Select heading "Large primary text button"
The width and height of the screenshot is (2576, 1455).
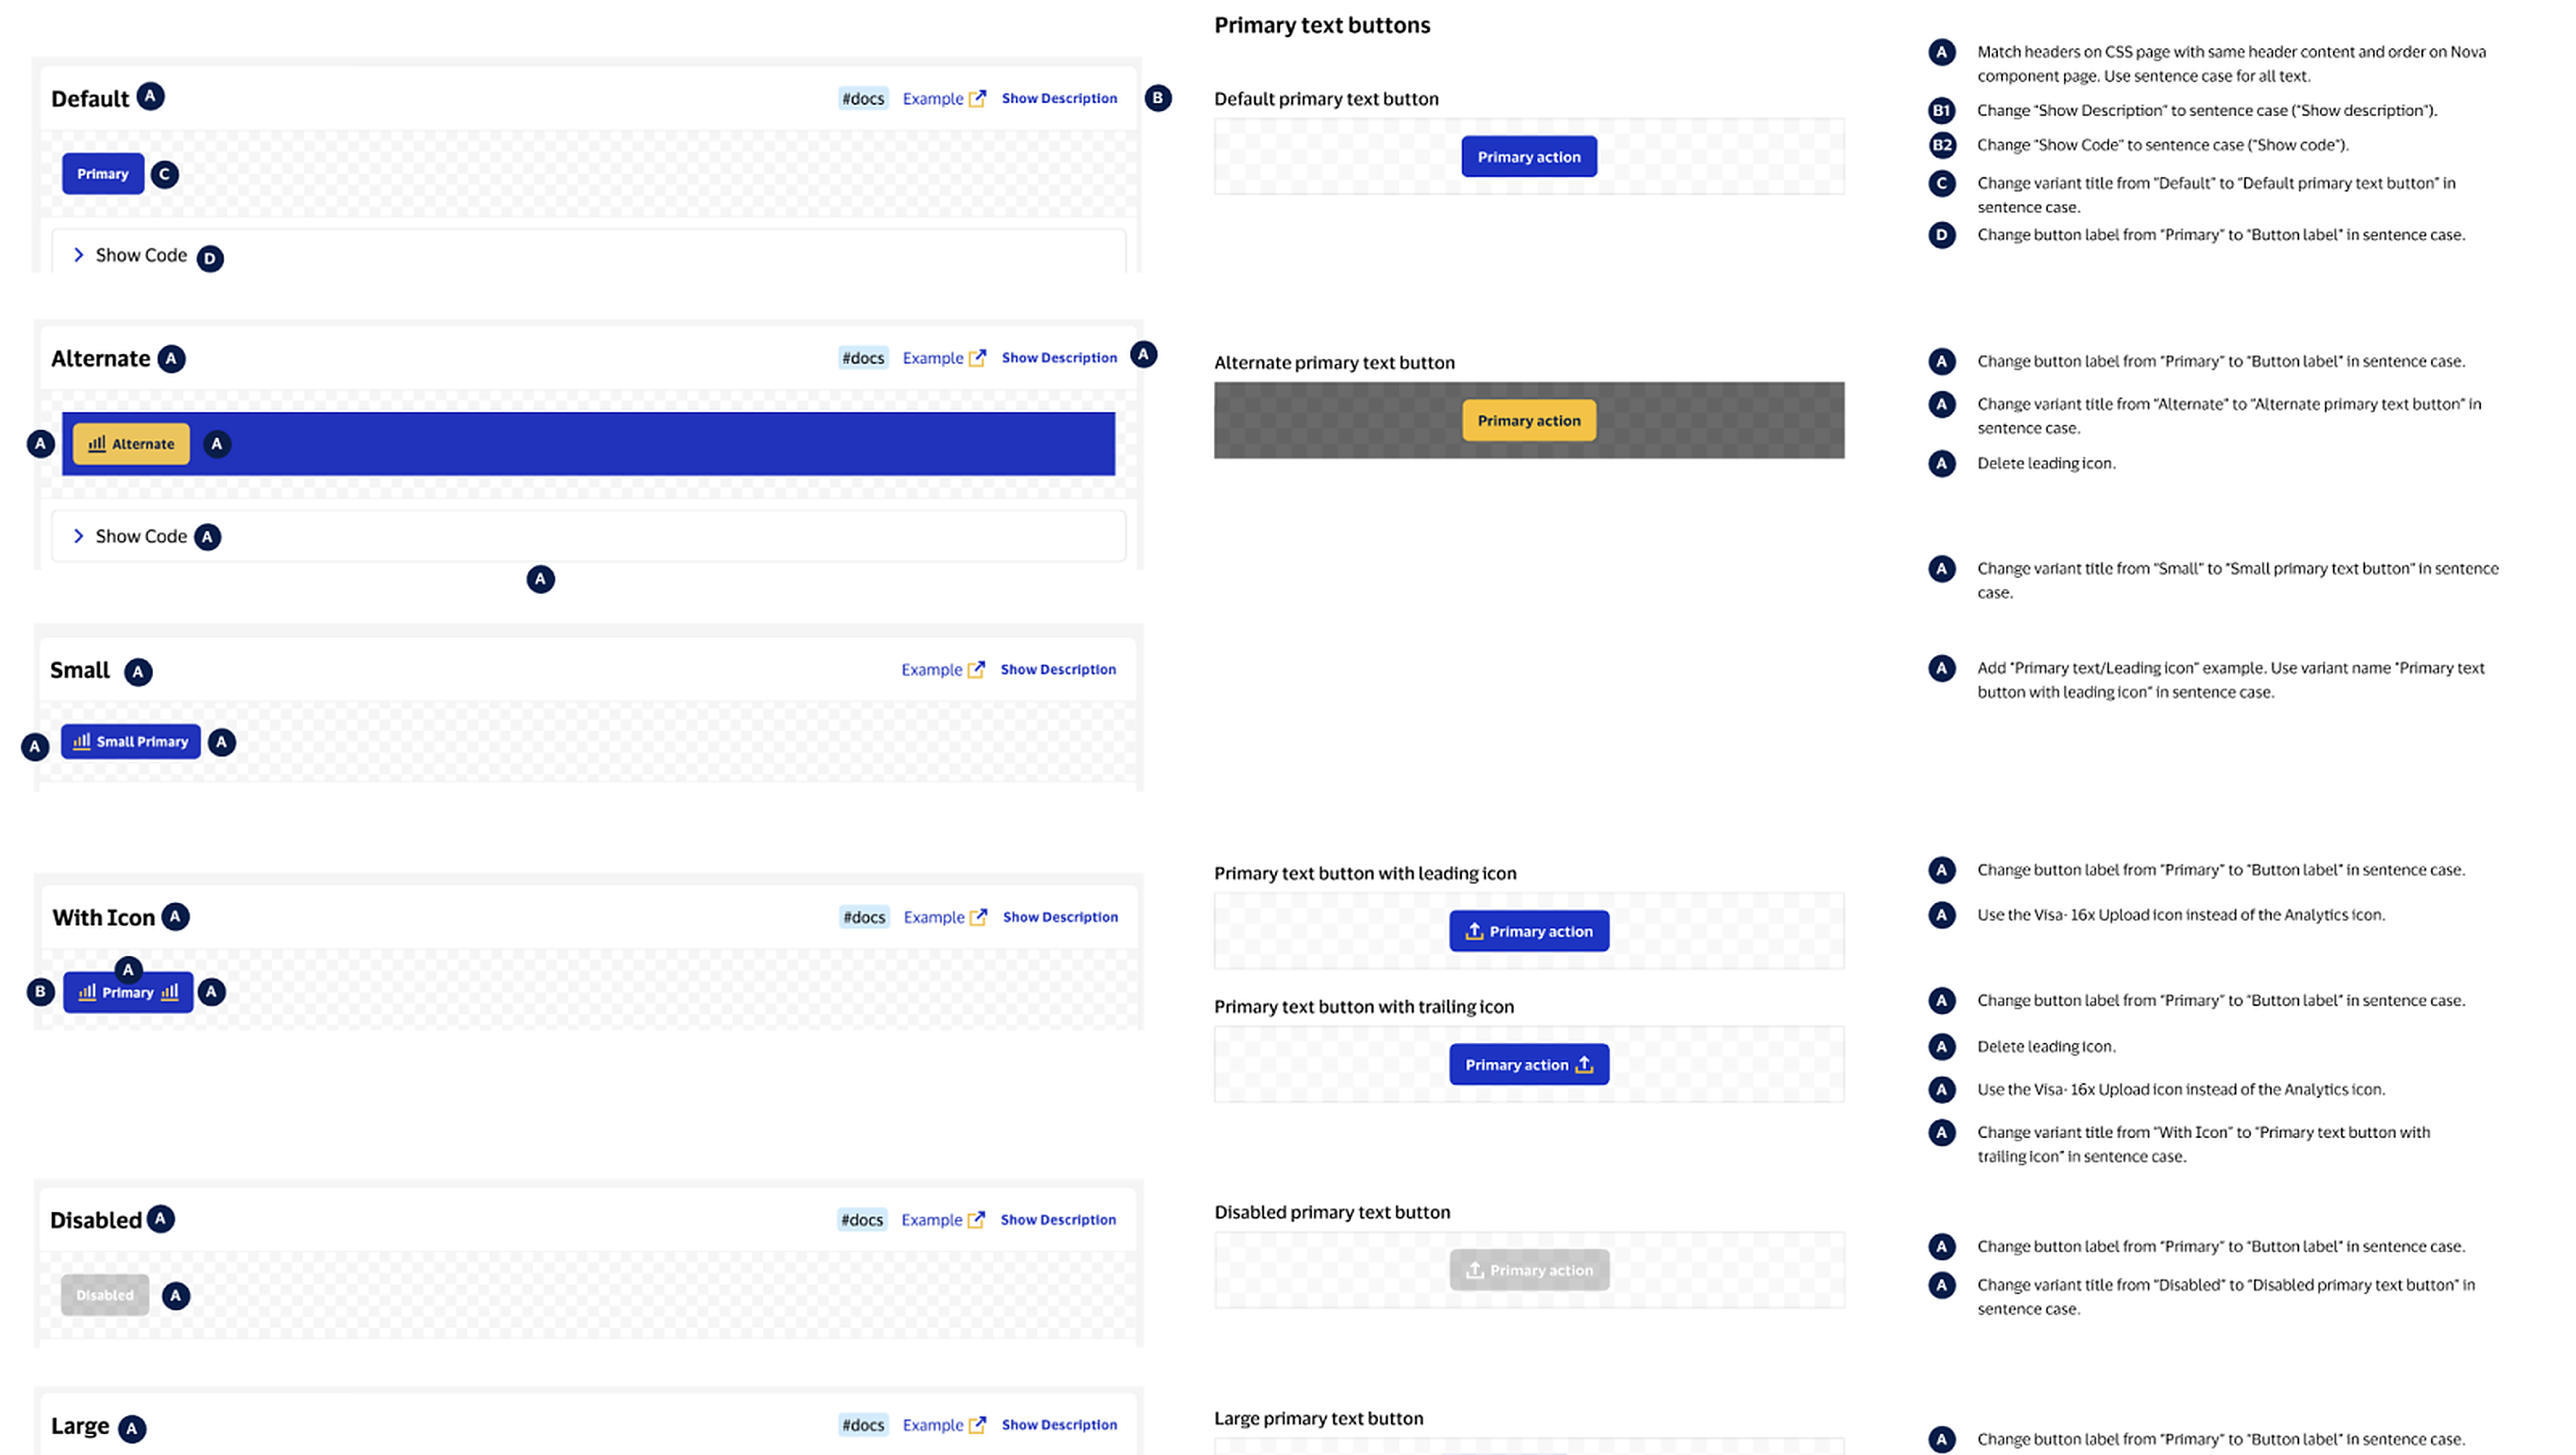pyautogui.click(x=1318, y=1419)
